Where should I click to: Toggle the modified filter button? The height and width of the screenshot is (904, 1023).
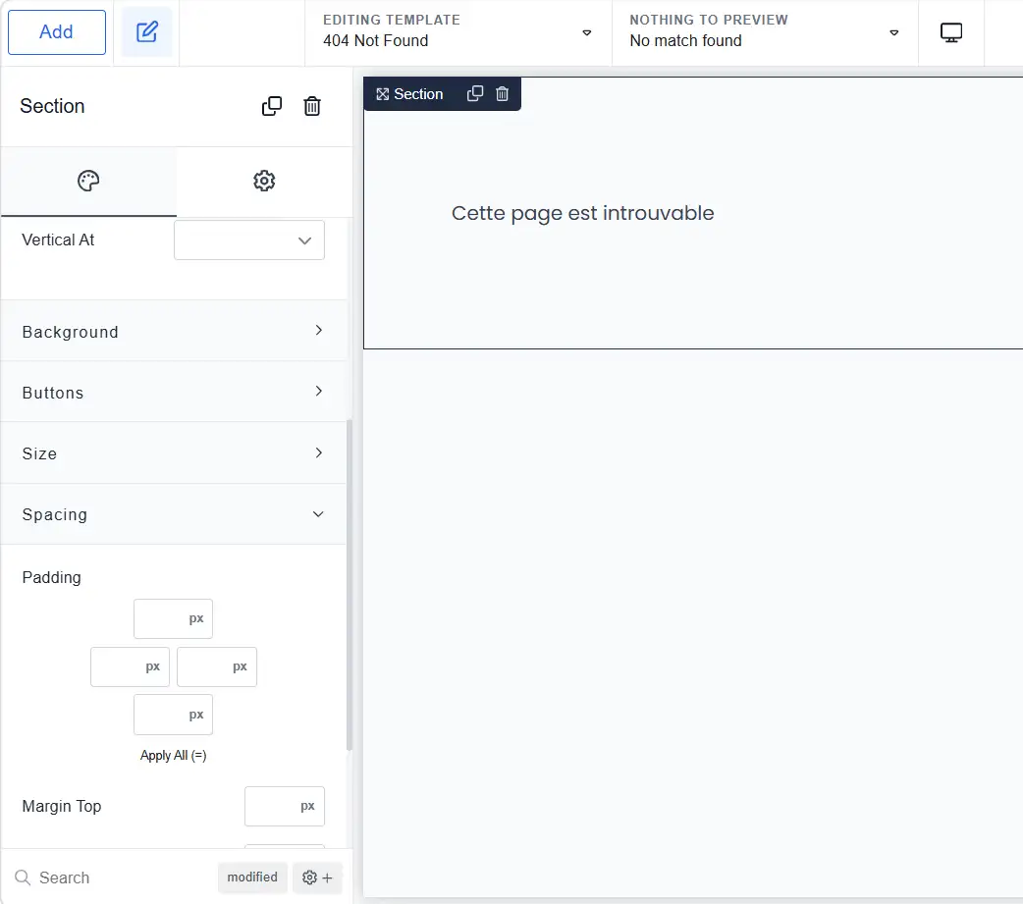[252, 877]
